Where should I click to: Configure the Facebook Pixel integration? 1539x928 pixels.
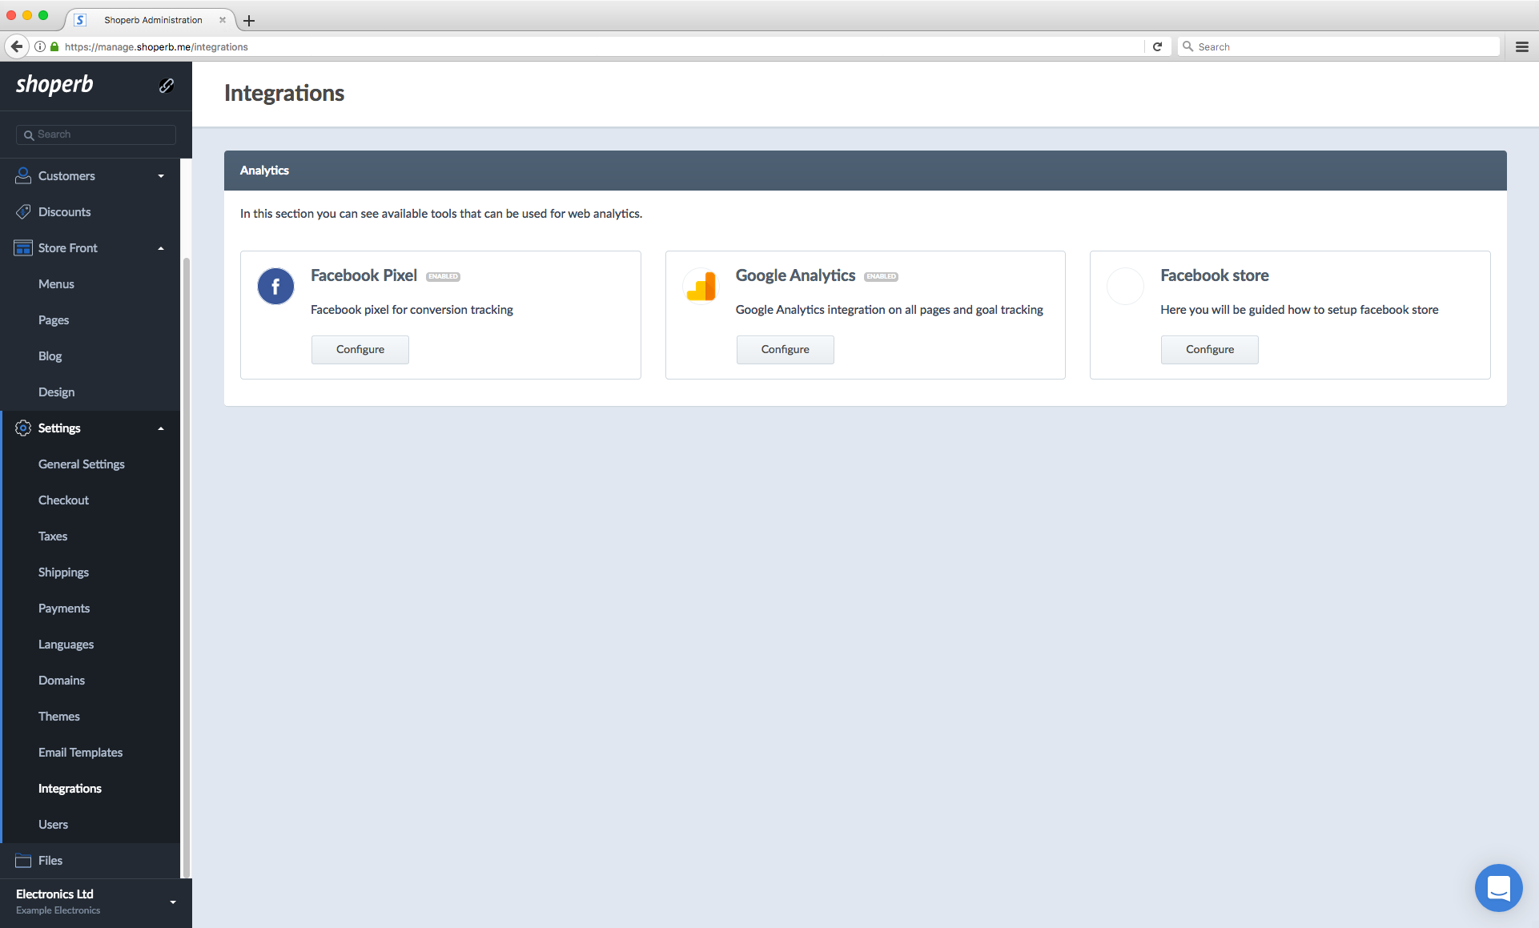click(x=360, y=349)
